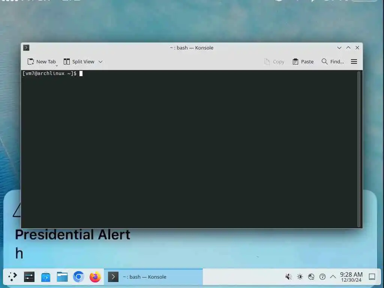The height and width of the screenshot is (288, 384).
Task: Open the network tray icon
Action: (311, 277)
